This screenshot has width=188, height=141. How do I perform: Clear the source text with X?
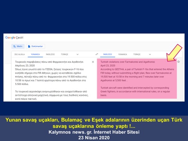pyautogui.click(x=93, y=62)
